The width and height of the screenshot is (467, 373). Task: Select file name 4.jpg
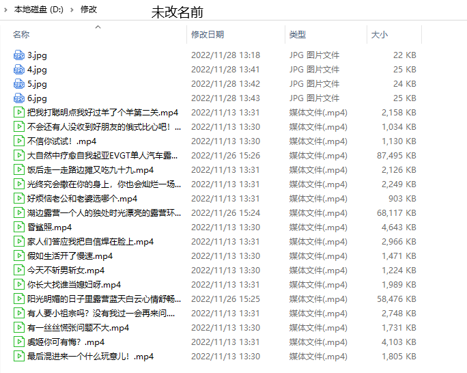[x=37, y=70]
